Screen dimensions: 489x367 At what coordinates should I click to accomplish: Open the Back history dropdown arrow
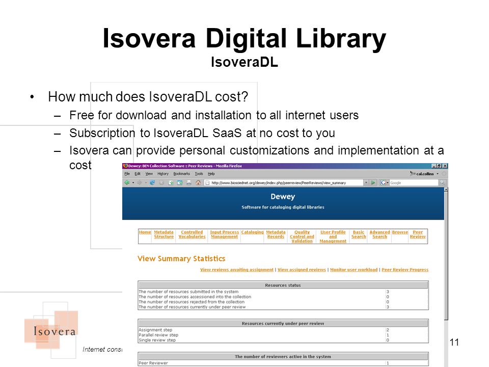[133, 182]
